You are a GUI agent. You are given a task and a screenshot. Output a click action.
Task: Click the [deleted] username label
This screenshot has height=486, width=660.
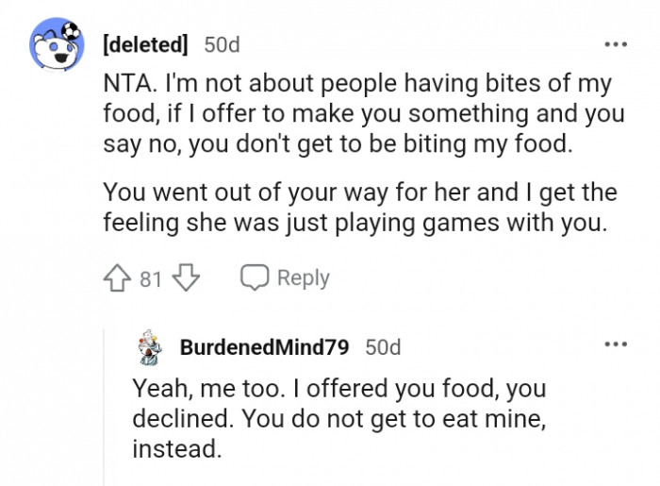[145, 44]
